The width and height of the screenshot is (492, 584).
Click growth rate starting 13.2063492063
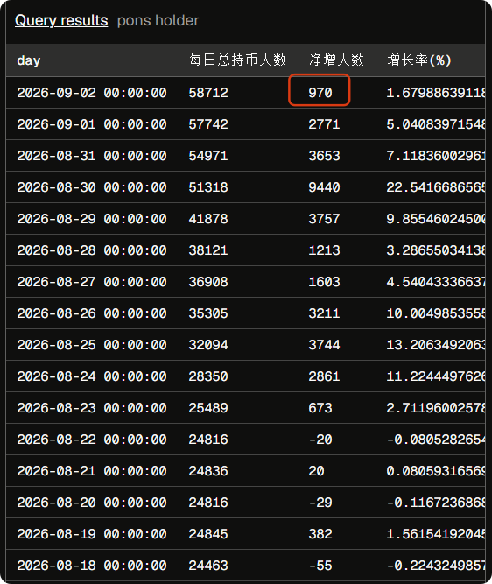[x=436, y=345]
